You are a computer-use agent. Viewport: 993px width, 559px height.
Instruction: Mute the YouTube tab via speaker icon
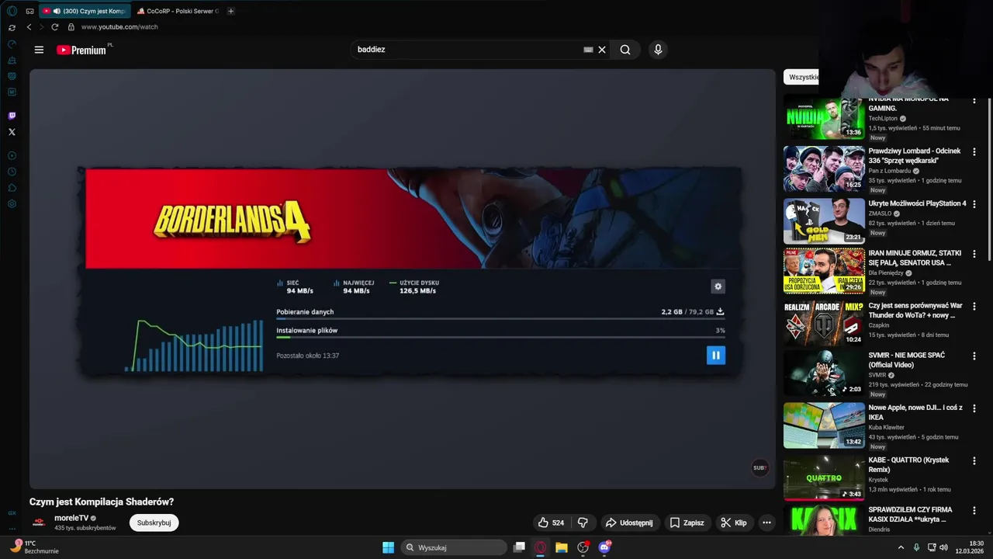coord(57,11)
